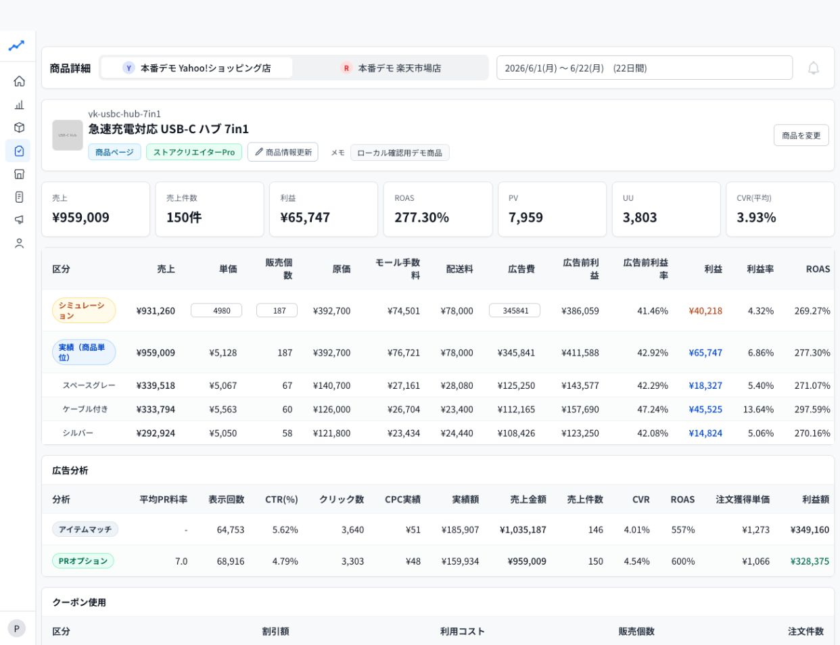Screen dimensions: 840x645
Task: Edit simulation quantity field 187
Action: 277,310
